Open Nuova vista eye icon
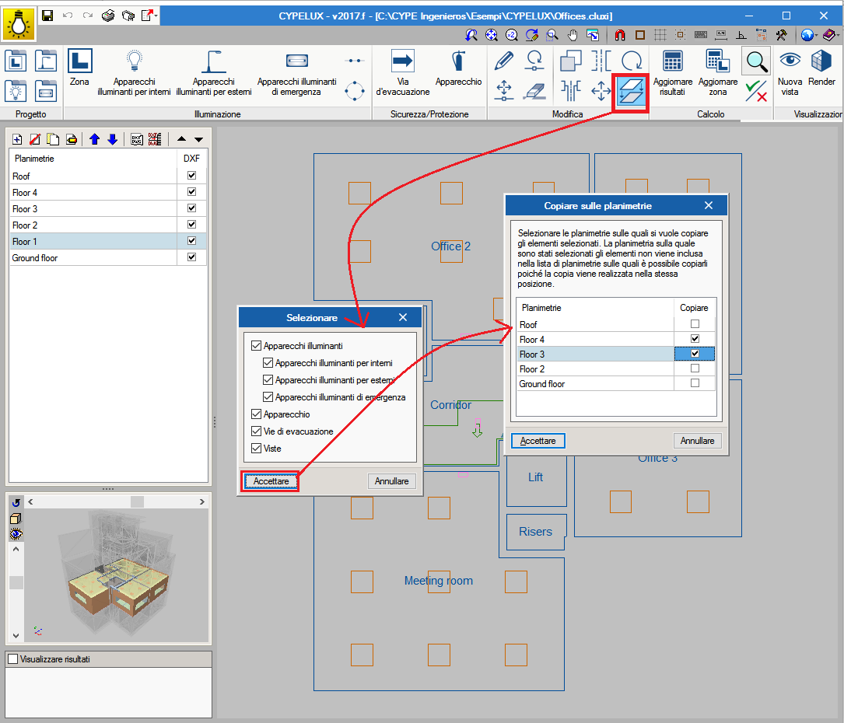 click(x=790, y=72)
